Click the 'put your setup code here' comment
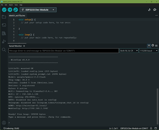This screenshot has height=130, width=159. [x=46, y=23]
